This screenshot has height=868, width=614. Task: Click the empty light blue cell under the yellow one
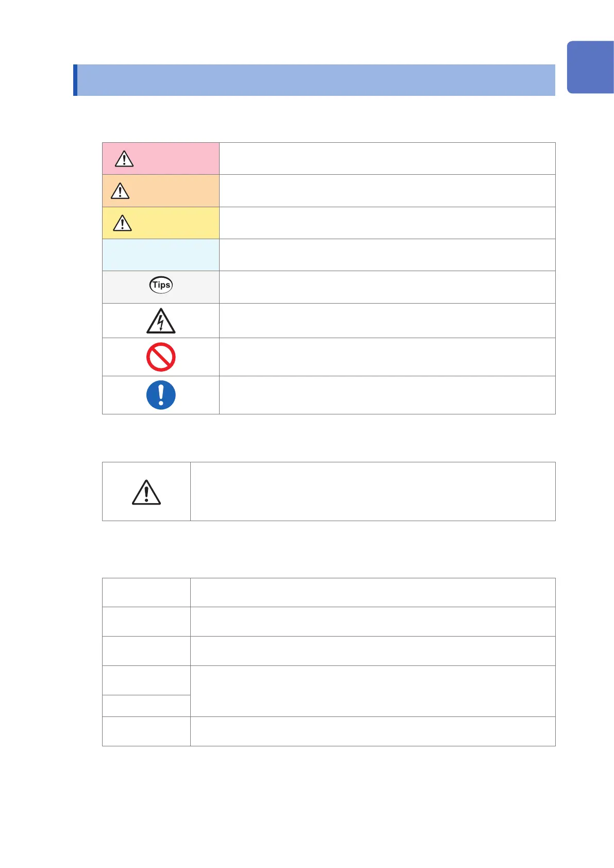coord(161,255)
